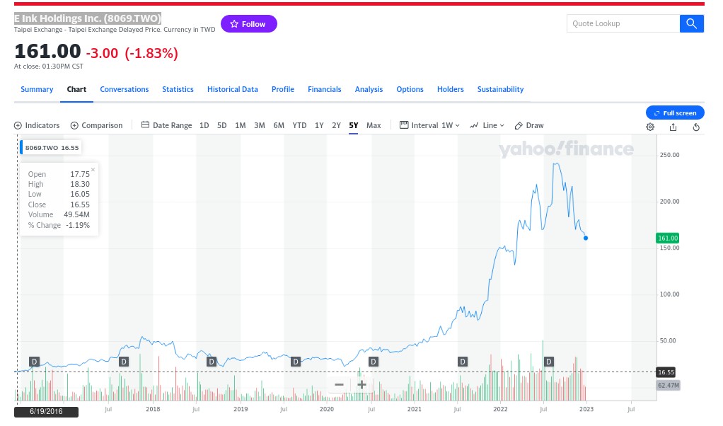Click the dividend marker near July 2022
Image resolution: width=723 pixels, height=426 pixels.
click(x=549, y=362)
